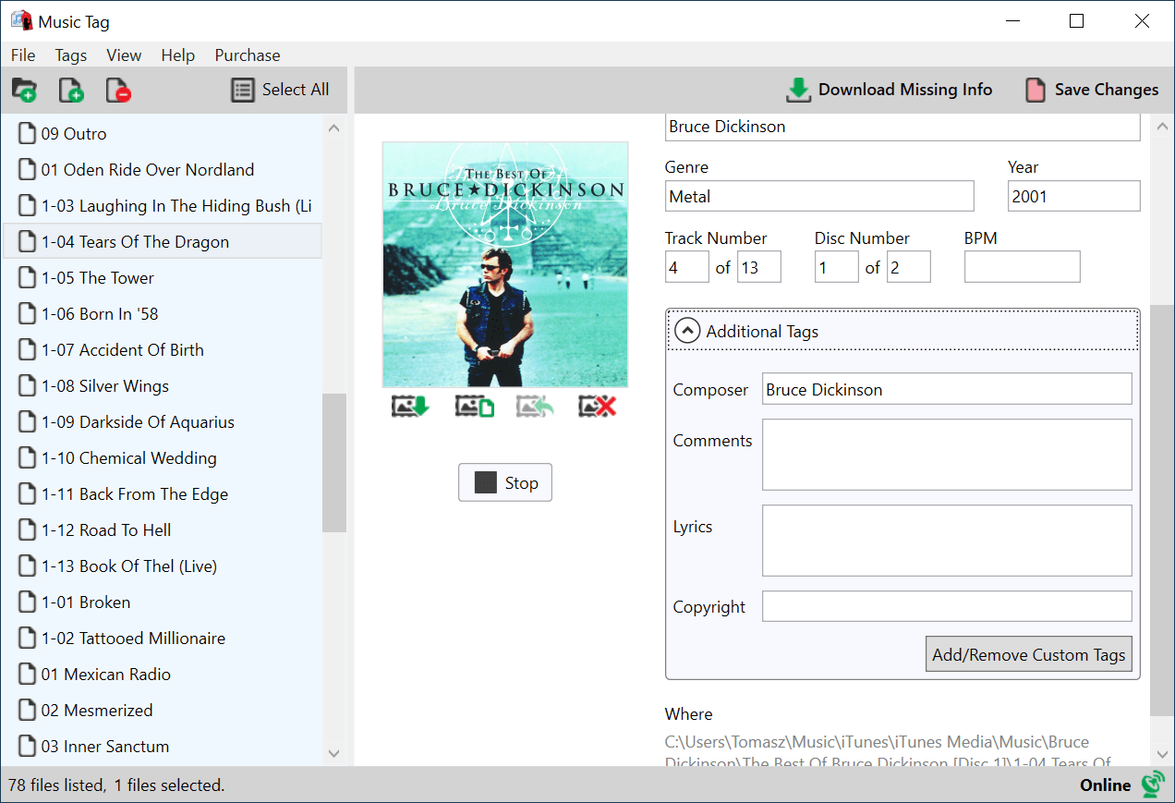Click Select All in toolbar
Screen dimensions: 1175x803
[x=280, y=90]
